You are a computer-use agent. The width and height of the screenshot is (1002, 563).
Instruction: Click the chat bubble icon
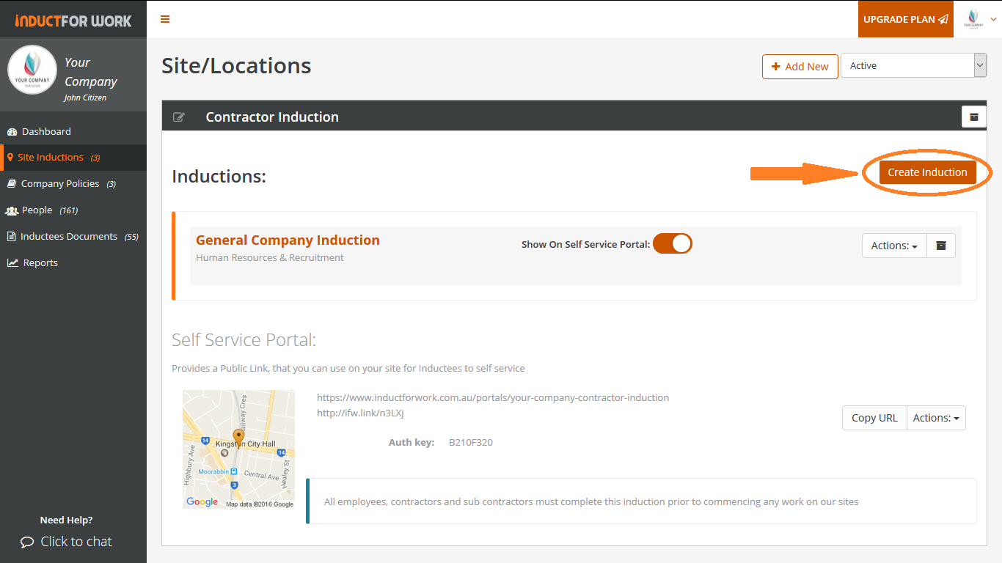coord(27,542)
